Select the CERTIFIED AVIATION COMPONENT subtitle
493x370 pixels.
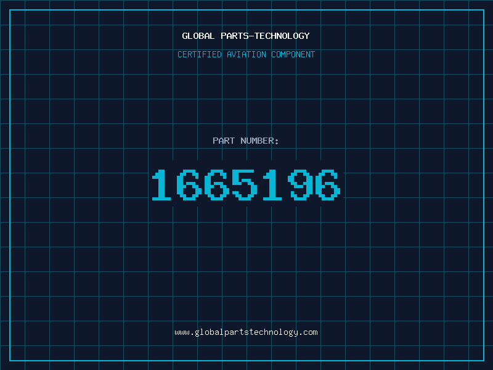(246, 54)
